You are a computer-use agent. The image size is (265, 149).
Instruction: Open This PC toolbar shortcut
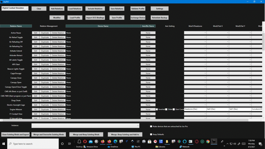point(136,147)
